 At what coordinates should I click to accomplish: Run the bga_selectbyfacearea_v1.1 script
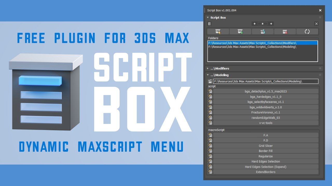point(266,102)
